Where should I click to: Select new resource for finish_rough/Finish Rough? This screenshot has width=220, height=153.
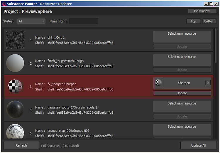182,60
